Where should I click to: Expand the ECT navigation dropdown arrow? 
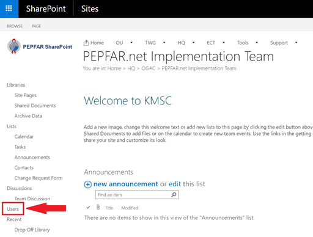[x=224, y=43]
